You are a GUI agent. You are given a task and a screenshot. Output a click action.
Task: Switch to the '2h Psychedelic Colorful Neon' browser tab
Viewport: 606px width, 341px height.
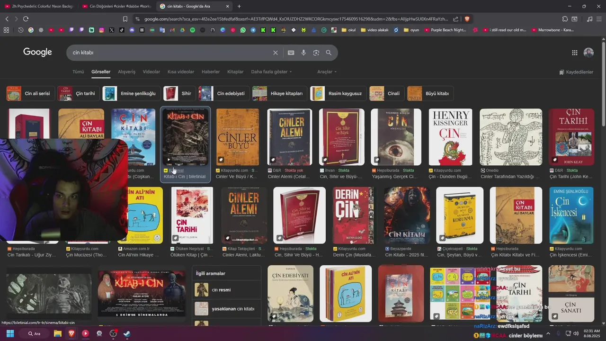click(39, 6)
